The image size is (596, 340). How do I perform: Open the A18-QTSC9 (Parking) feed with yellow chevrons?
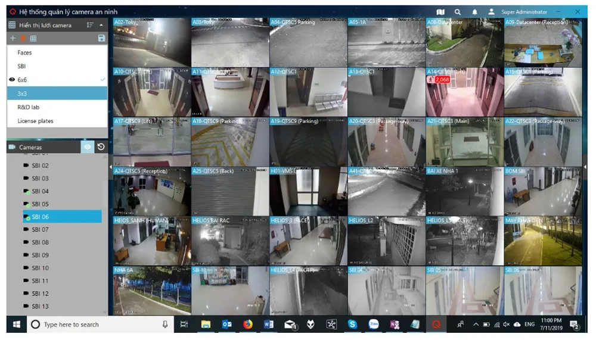click(x=230, y=142)
